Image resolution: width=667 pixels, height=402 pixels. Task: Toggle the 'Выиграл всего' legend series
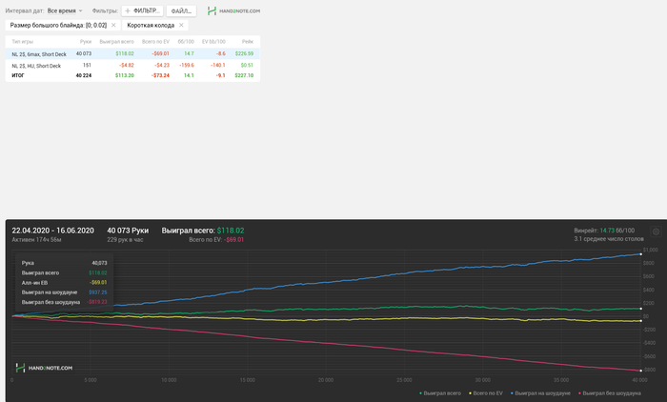[x=440, y=393]
